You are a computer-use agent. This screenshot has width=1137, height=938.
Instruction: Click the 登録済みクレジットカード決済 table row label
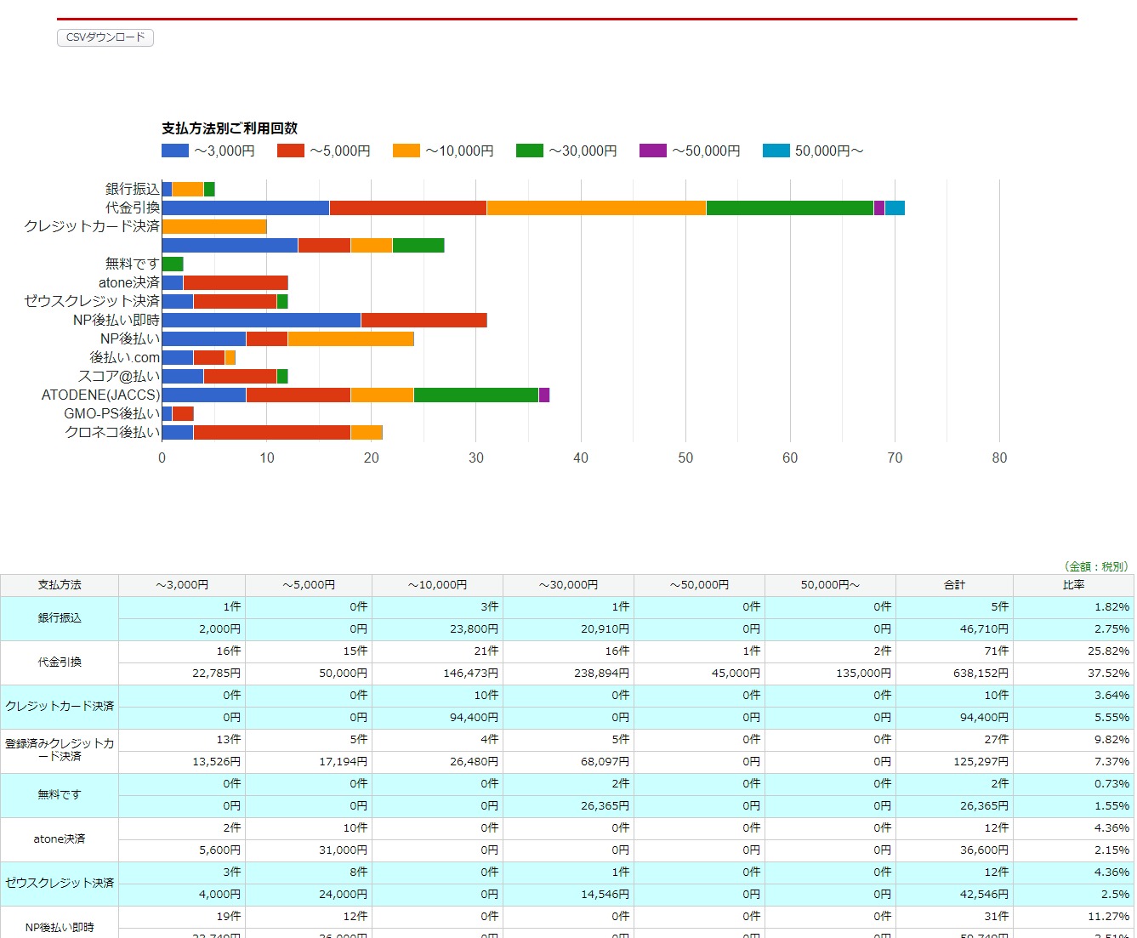point(60,751)
